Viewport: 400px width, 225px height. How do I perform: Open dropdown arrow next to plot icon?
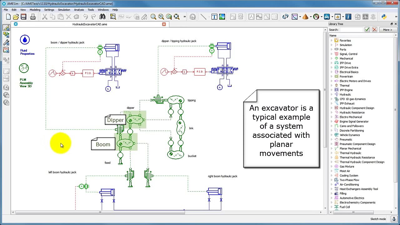300,17
